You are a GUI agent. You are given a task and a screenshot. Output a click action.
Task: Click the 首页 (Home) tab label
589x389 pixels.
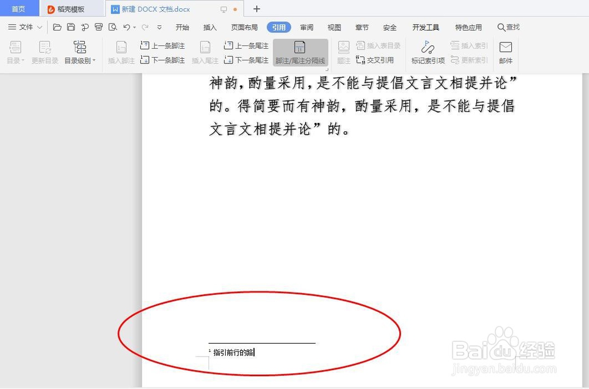(x=18, y=8)
